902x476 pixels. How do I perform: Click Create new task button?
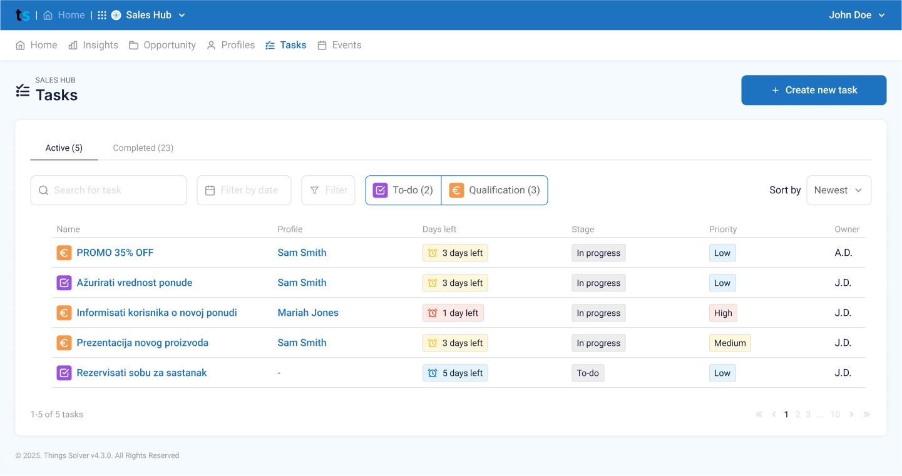pyautogui.click(x=814, y=90)
